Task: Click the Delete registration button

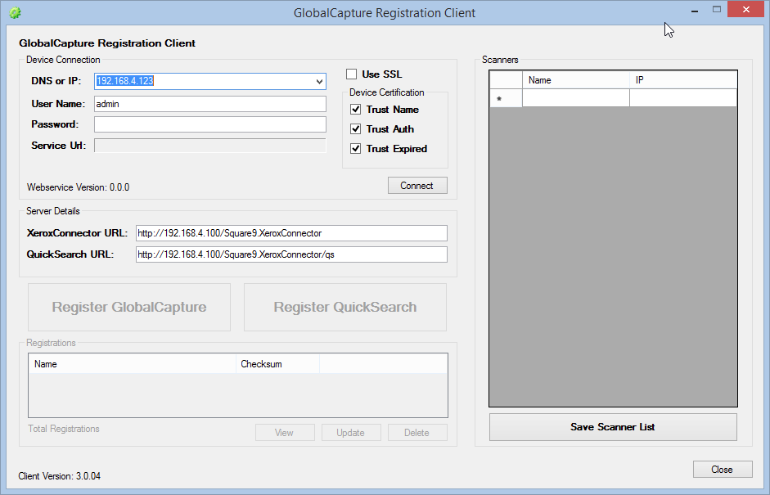Action: point(417,433)
